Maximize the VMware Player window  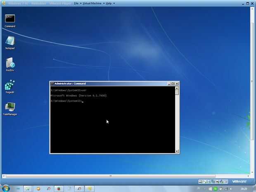click(248, 3)
